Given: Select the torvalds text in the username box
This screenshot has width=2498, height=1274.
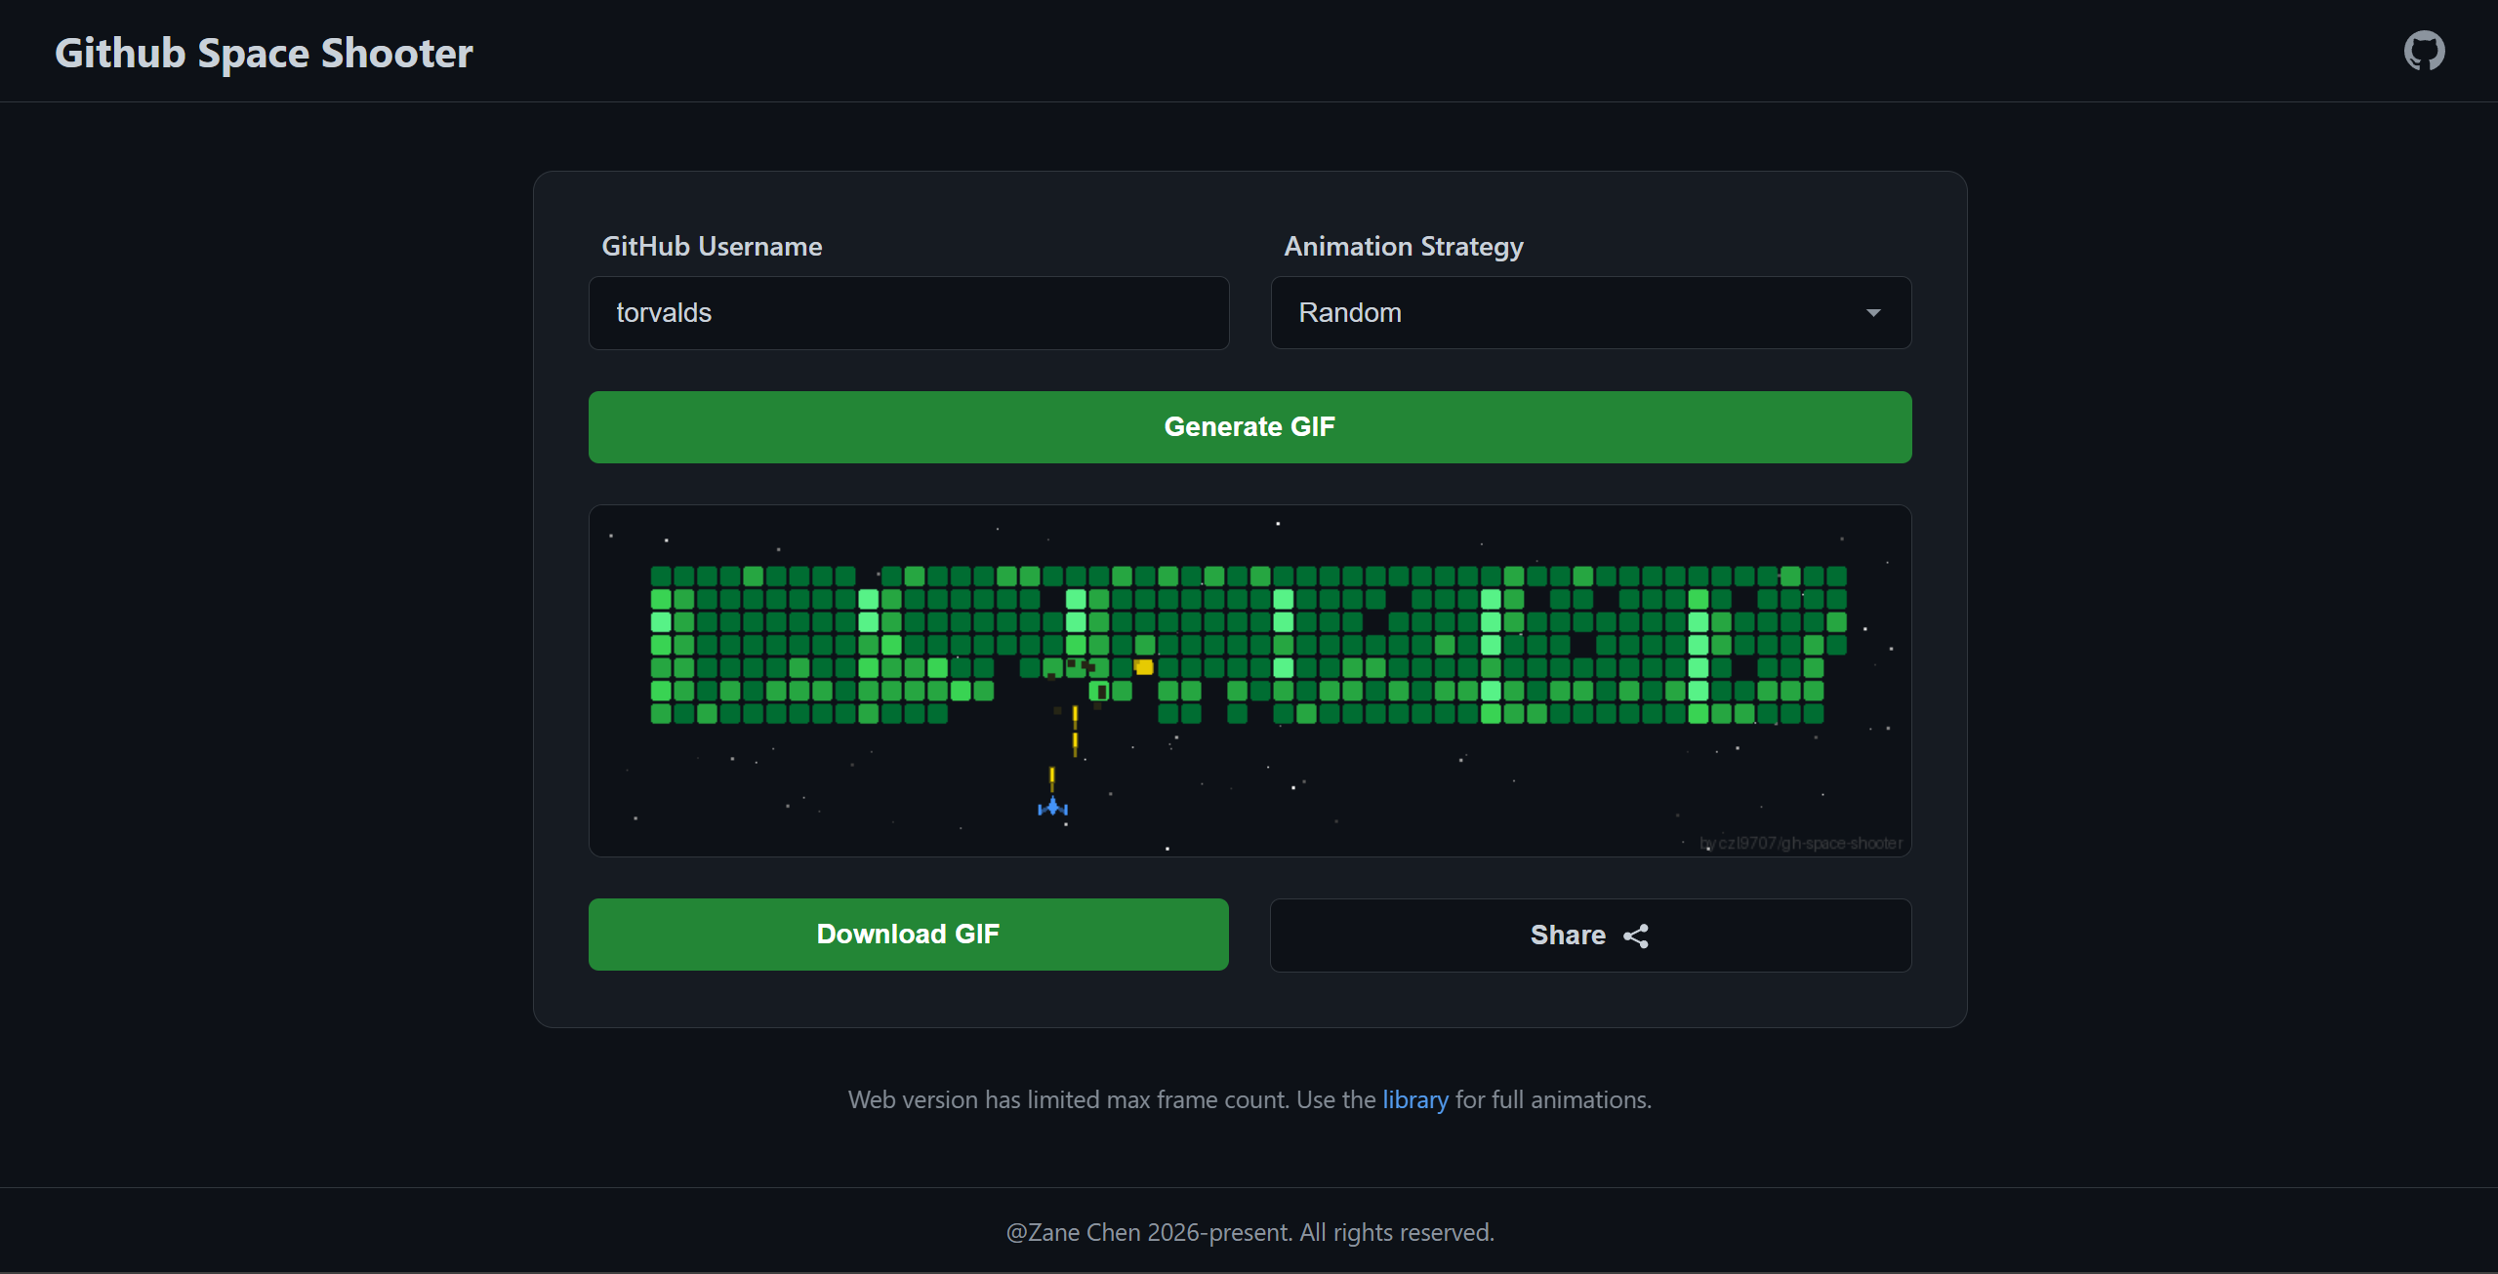Looking at the screenshot, I should pos(664,312).
